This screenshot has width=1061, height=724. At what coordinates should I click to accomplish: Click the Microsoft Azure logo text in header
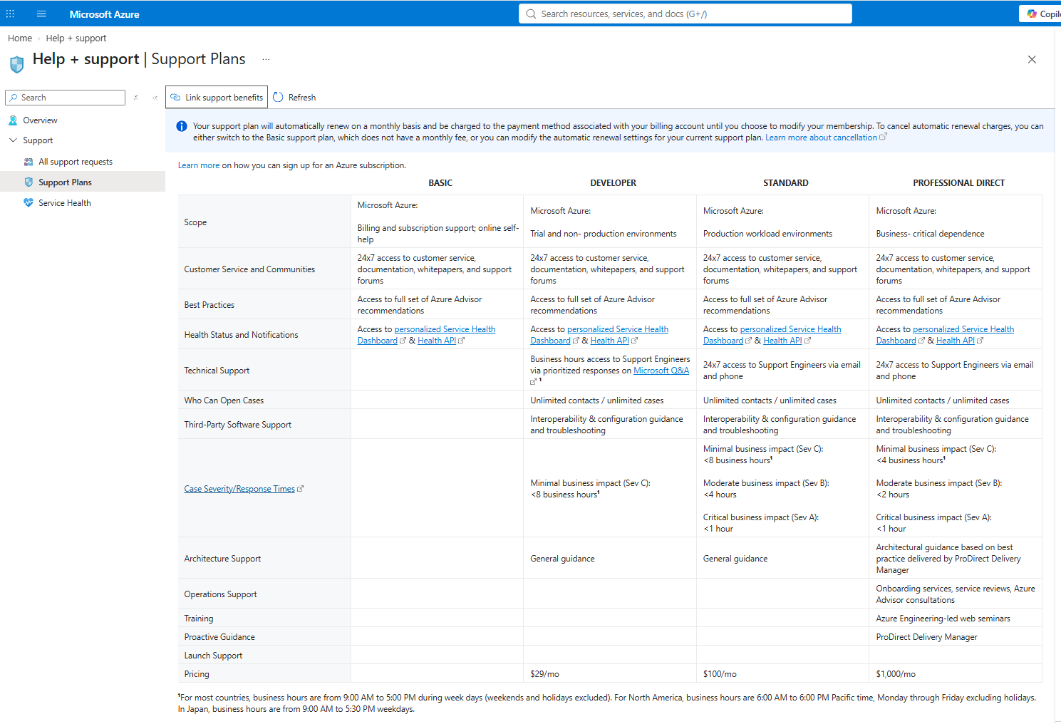click(105, 14)
